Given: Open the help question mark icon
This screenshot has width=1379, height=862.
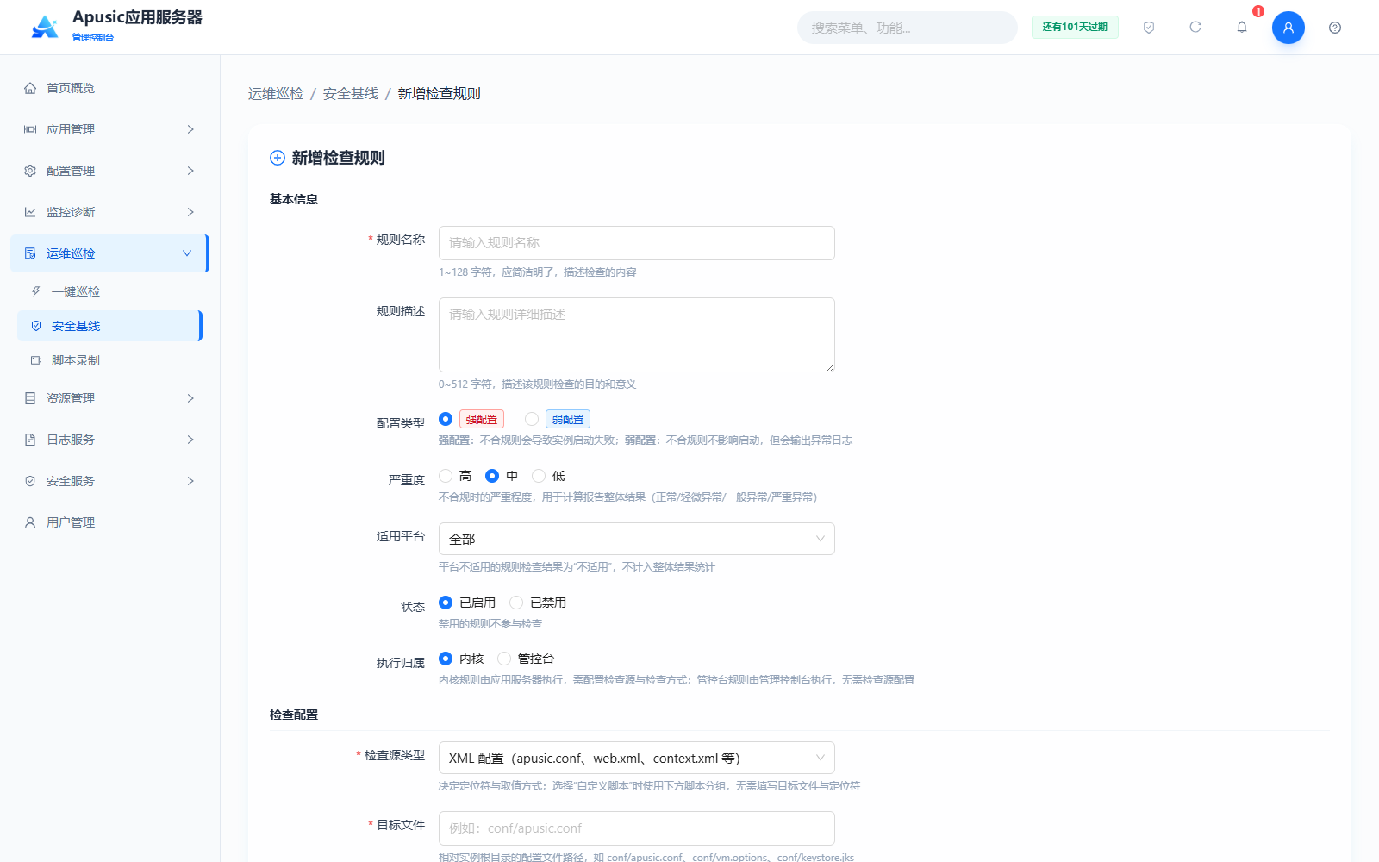Looking at the screenshot, I should tap(1335, 28).
